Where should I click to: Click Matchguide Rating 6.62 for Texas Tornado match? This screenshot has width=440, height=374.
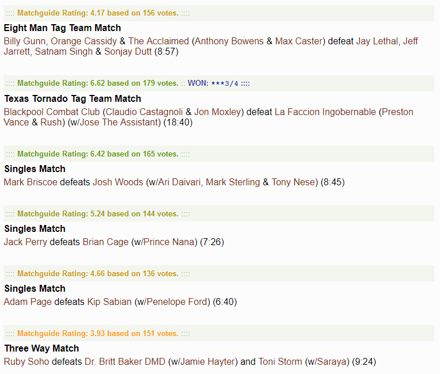(98, 83)
